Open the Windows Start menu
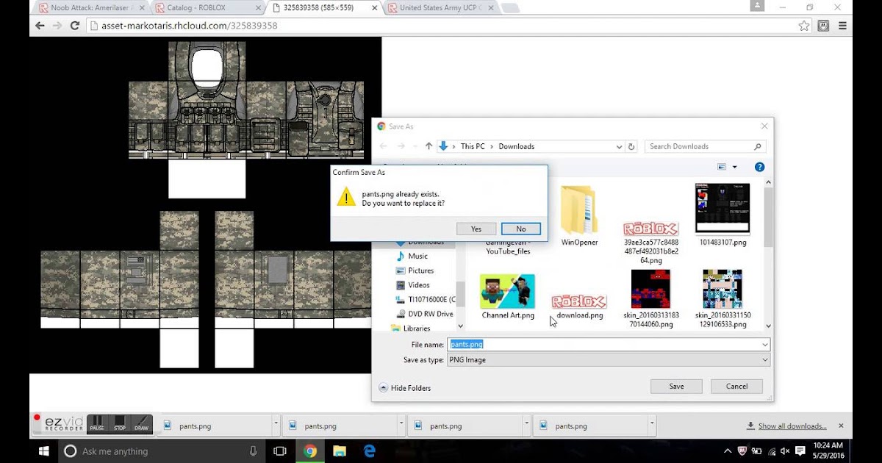The height and width of the screenshot is (463, 882). [43, 451]
